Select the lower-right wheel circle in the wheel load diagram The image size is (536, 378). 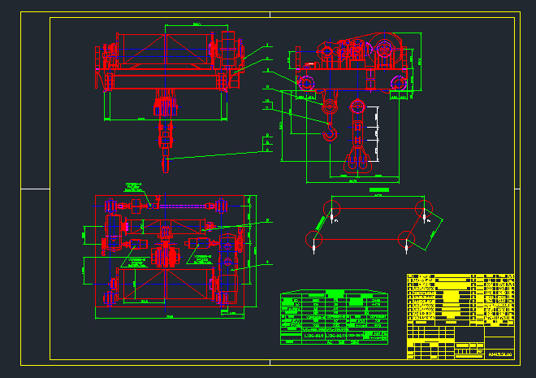pos(406,240)
